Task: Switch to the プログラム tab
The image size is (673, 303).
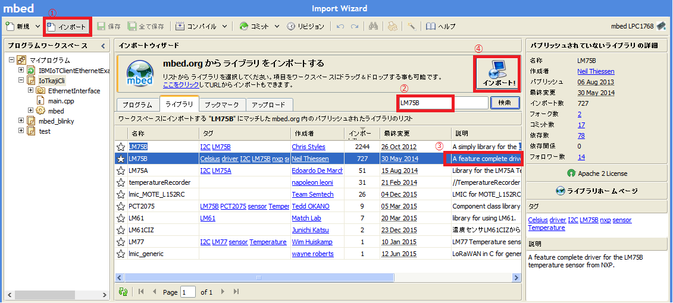Action: 138,105
